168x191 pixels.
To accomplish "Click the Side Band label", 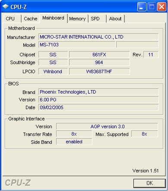I will click(41, 142).
